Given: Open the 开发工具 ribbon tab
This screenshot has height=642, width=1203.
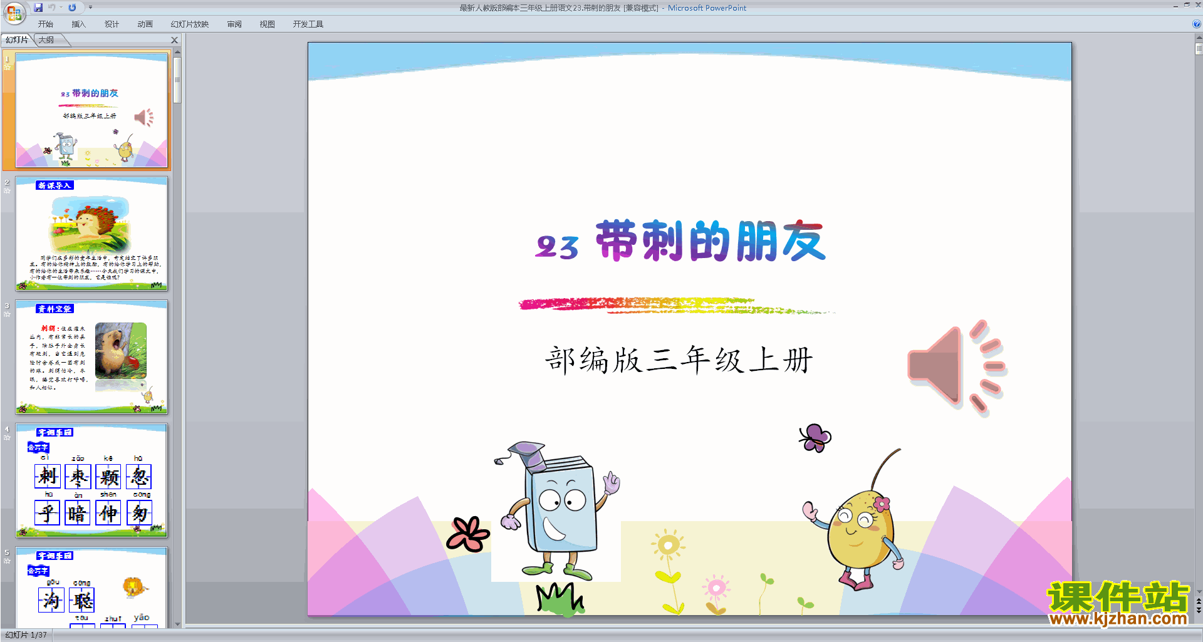Looking at the screenshot, I should click(x=308, y=24).
